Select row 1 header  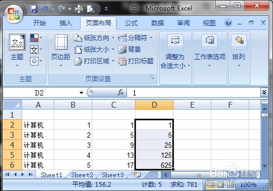pyautogui.click(x=12, y=115)
